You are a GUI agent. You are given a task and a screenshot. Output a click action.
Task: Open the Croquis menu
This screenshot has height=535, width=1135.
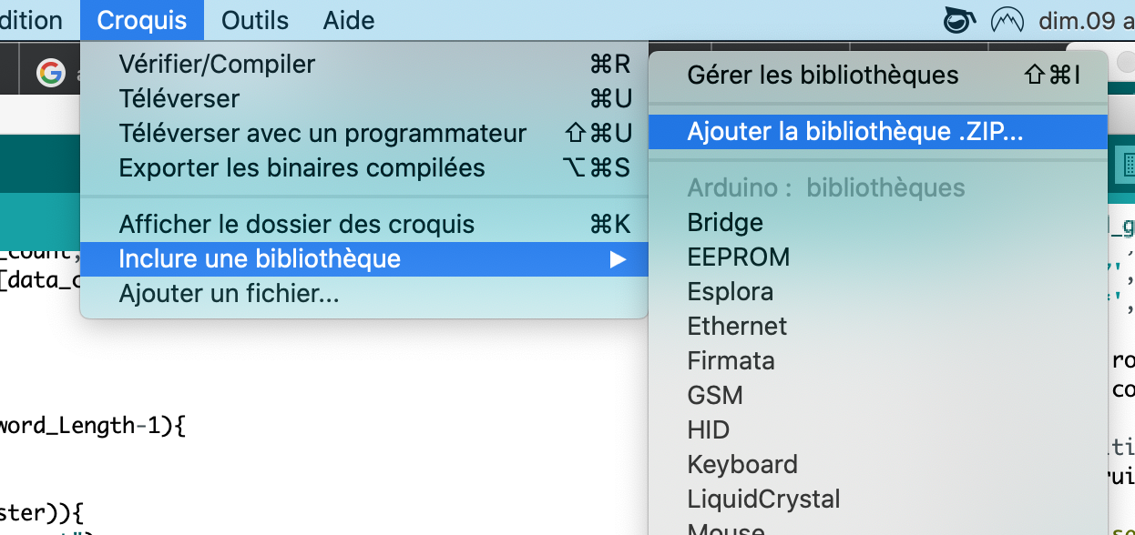point(142,20)
